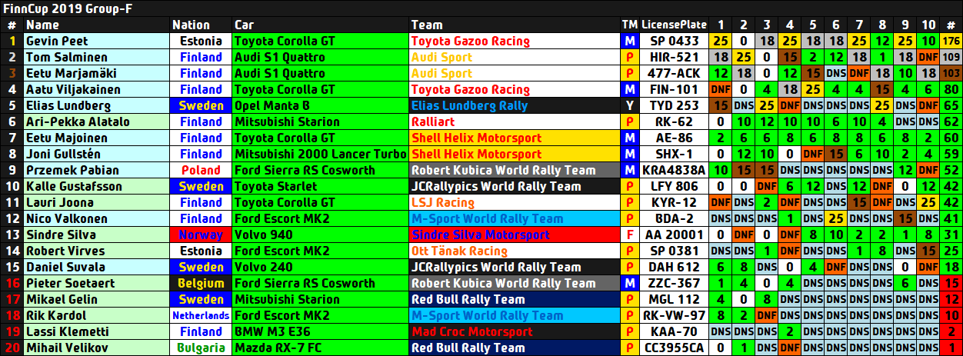
Task: Click the F tyre marker for Sindre Silva
Action: [630, 235]
